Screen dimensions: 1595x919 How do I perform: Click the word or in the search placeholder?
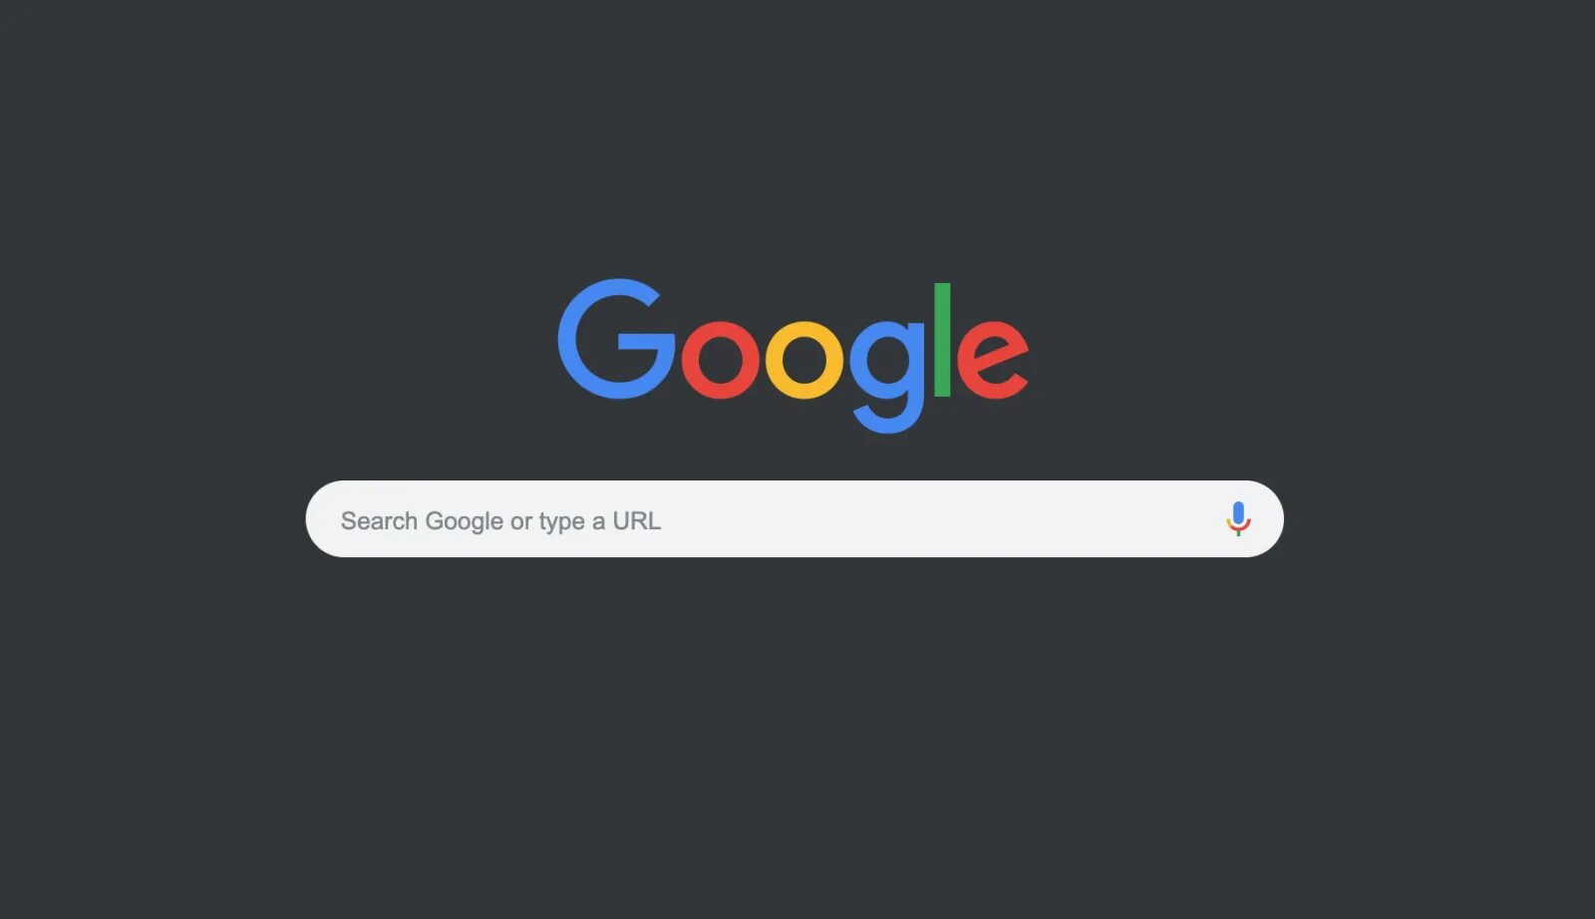pyautogui.click(x=521, y=522)
